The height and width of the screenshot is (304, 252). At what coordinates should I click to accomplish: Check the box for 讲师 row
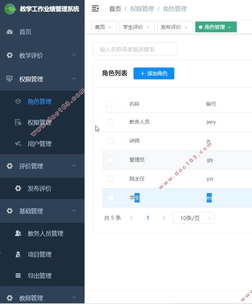pyautogui.click(x=111, y=141)
